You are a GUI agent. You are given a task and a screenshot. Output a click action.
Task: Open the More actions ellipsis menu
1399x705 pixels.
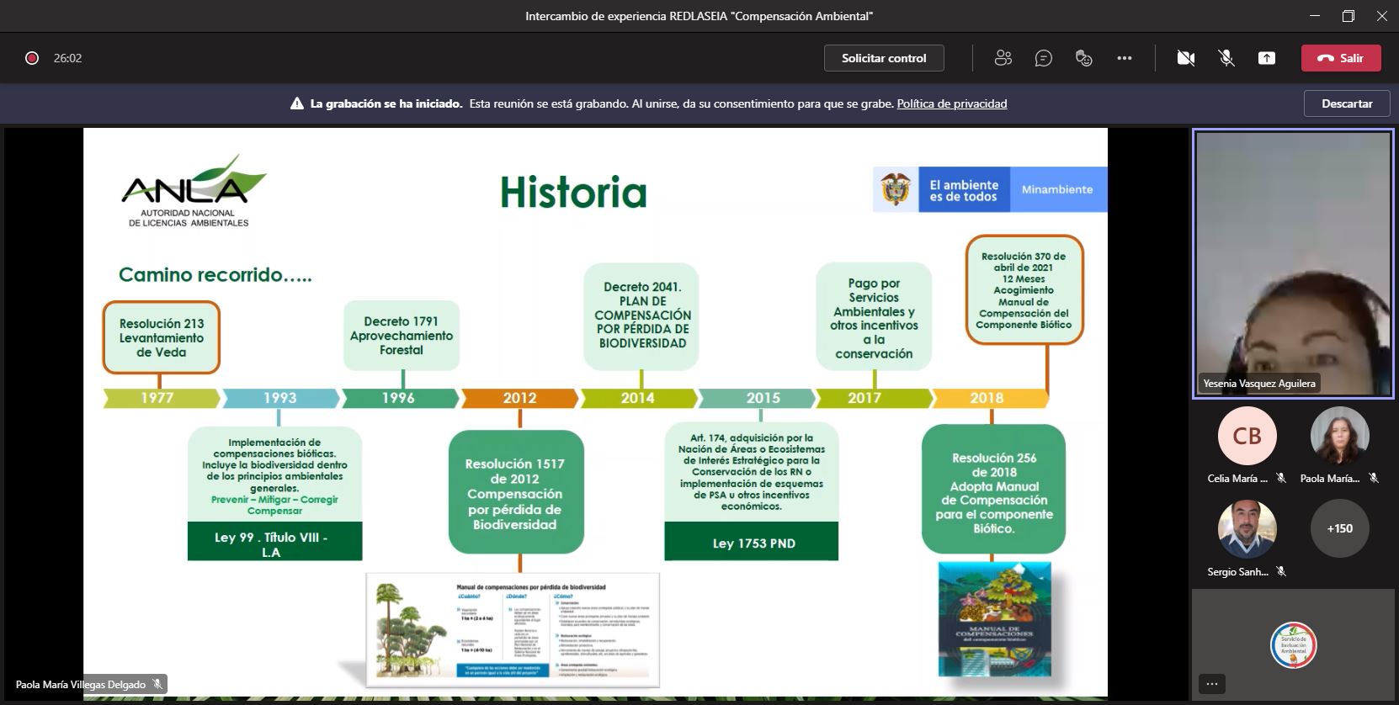[1125, 58]
